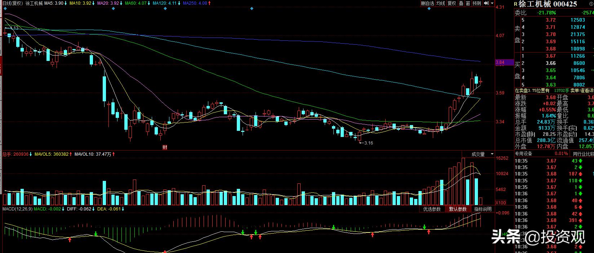Expand the toolbar dropdown arrow next to jump icon
The height and width of the screenshot is (253, 594).
pos(491,3)
